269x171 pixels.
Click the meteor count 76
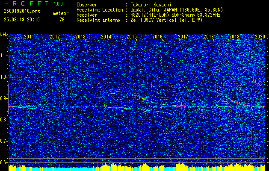tap(62, 20)
